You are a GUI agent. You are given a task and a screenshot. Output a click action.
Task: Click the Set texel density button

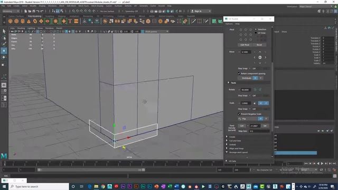[265, 126]
